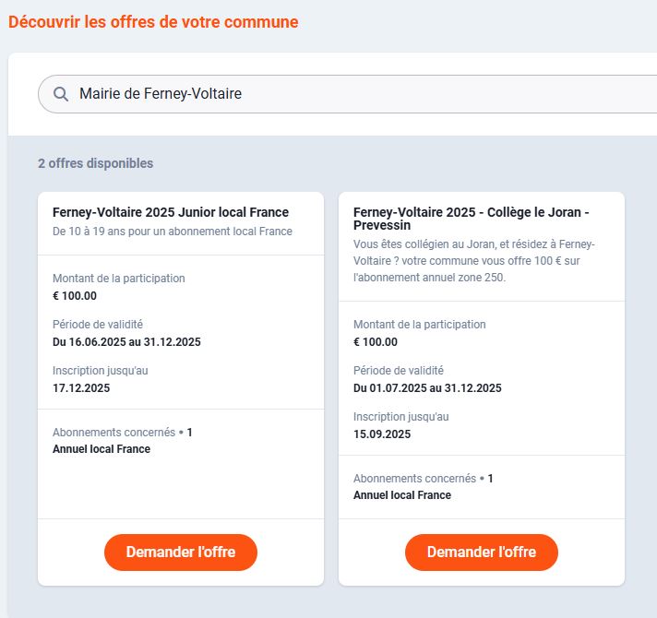Select the Découvrir les offres de votre commune heading
The image size is (657, 618).
[153, 22]
